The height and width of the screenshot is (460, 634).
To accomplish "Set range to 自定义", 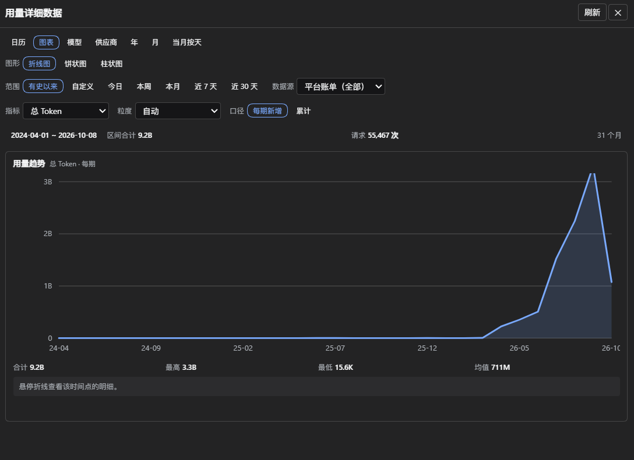I will point(83,86).
